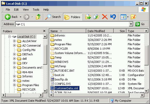Sort by the Name column header
Image resolution: width=150 pixels, height=104 pixels.
68,31
